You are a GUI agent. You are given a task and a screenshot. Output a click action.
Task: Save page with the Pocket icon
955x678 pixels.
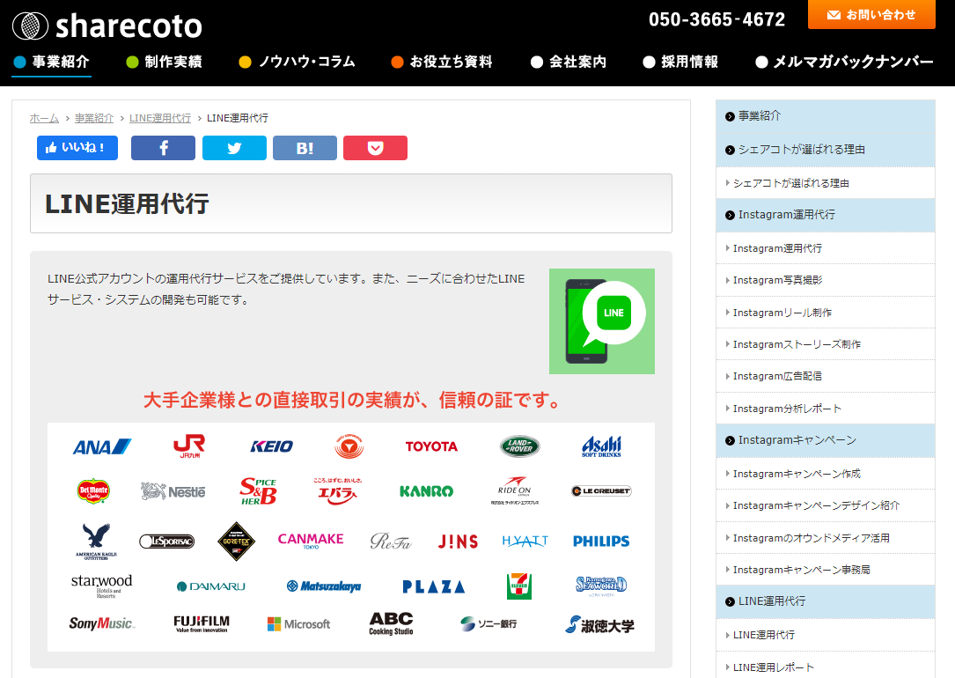375,148
